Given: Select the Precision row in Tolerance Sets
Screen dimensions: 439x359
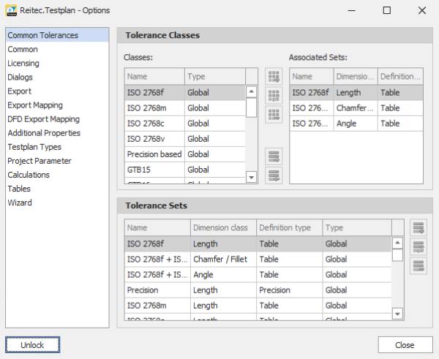Looking at the screenshot, I should (x=157, y=290).
